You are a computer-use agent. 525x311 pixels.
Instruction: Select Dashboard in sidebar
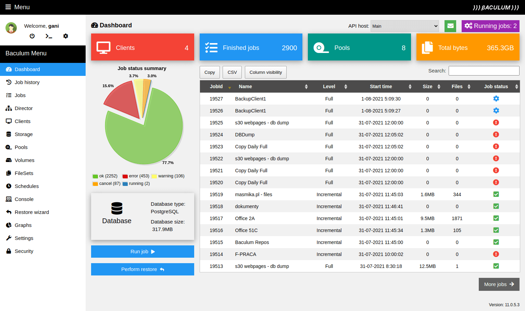pyautogui.click(x=43, y=69)
